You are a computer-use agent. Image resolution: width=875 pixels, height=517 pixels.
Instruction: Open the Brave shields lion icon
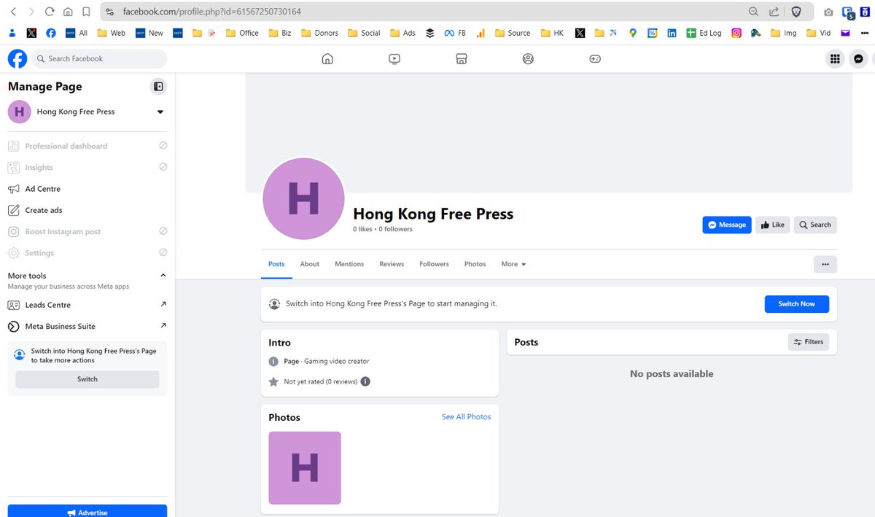click(x=796, y=12)
